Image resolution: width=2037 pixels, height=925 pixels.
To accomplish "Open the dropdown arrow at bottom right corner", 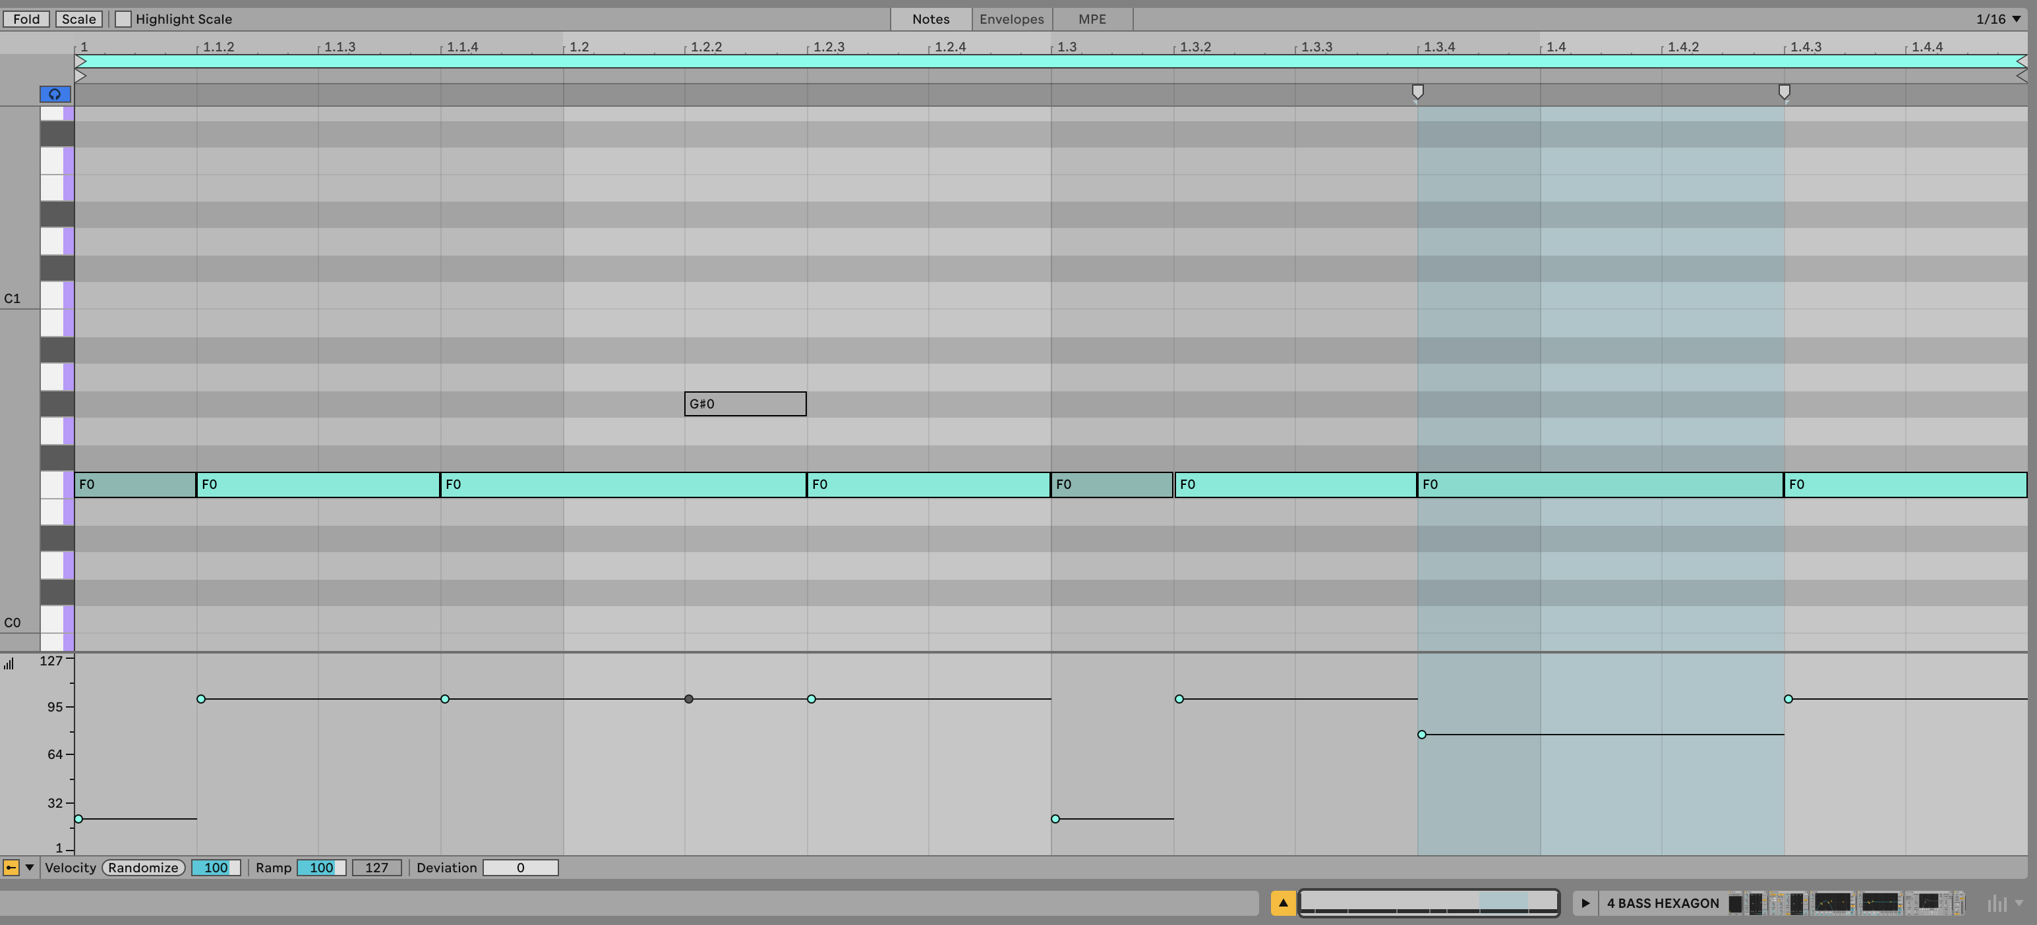I will (x=2019, y=903).
